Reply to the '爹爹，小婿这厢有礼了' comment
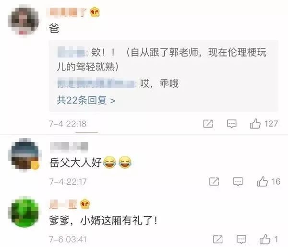 241,239
